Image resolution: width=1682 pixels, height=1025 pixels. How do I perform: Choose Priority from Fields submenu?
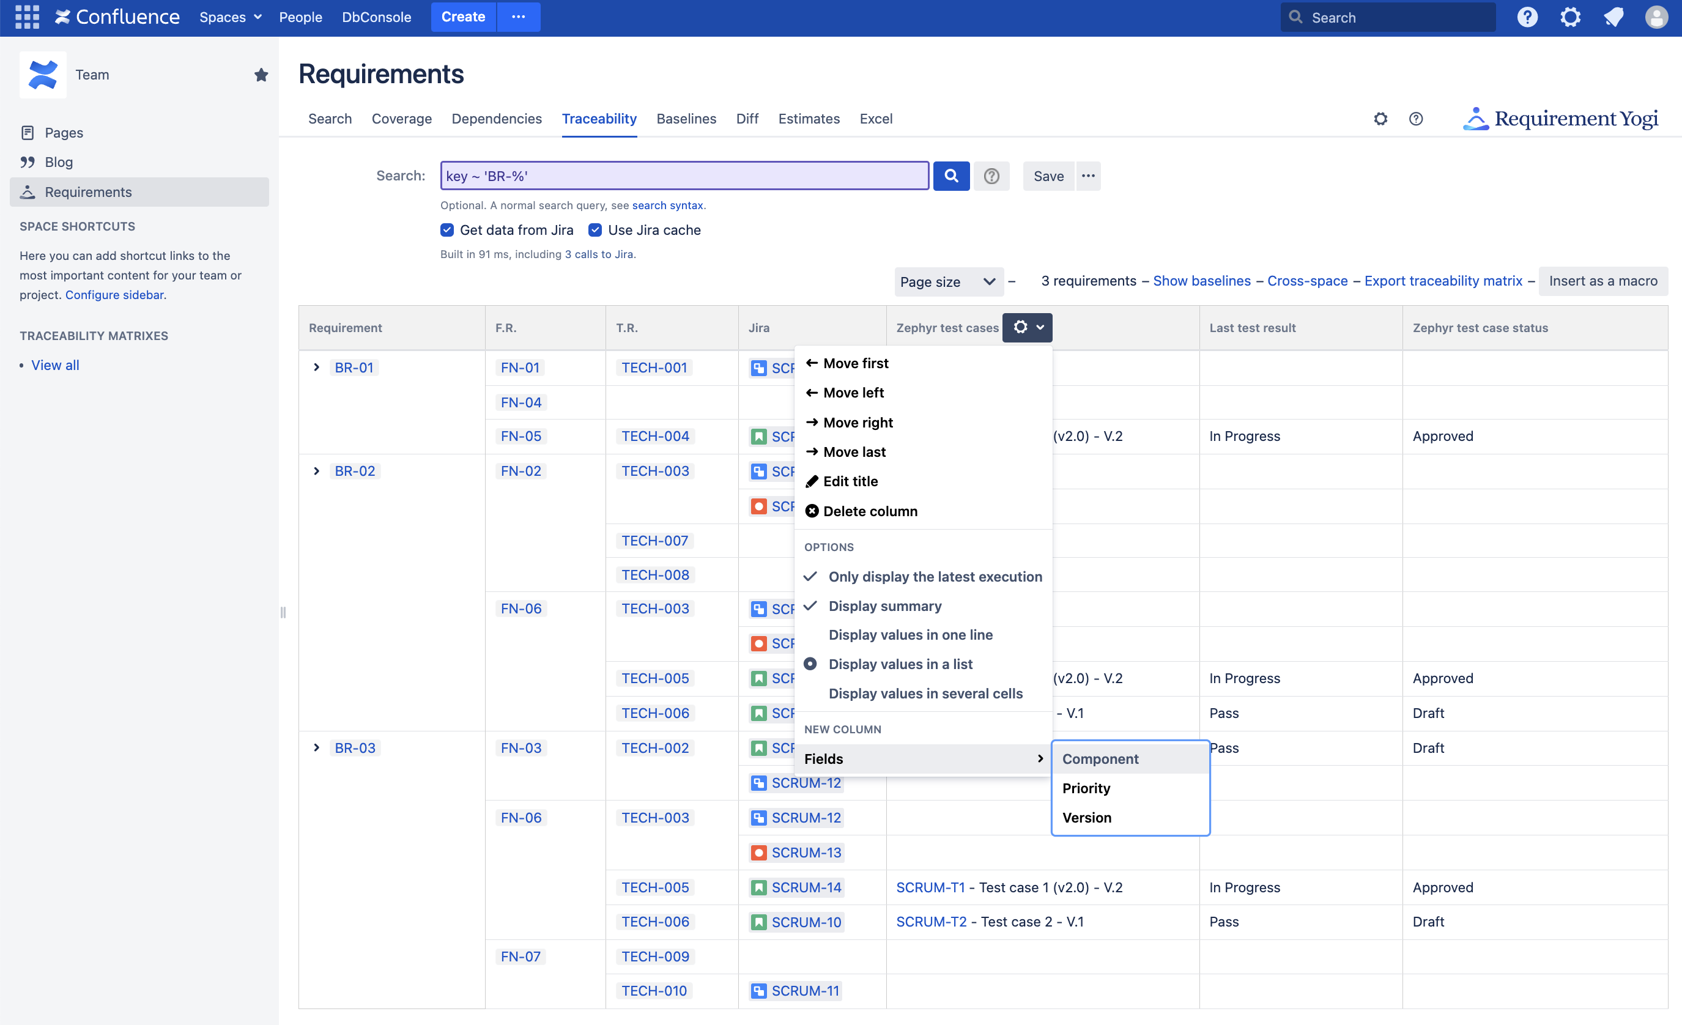1086,788
